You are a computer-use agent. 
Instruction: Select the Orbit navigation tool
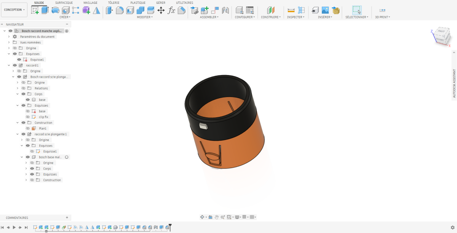pyautogui.click(x=203, y=217)
